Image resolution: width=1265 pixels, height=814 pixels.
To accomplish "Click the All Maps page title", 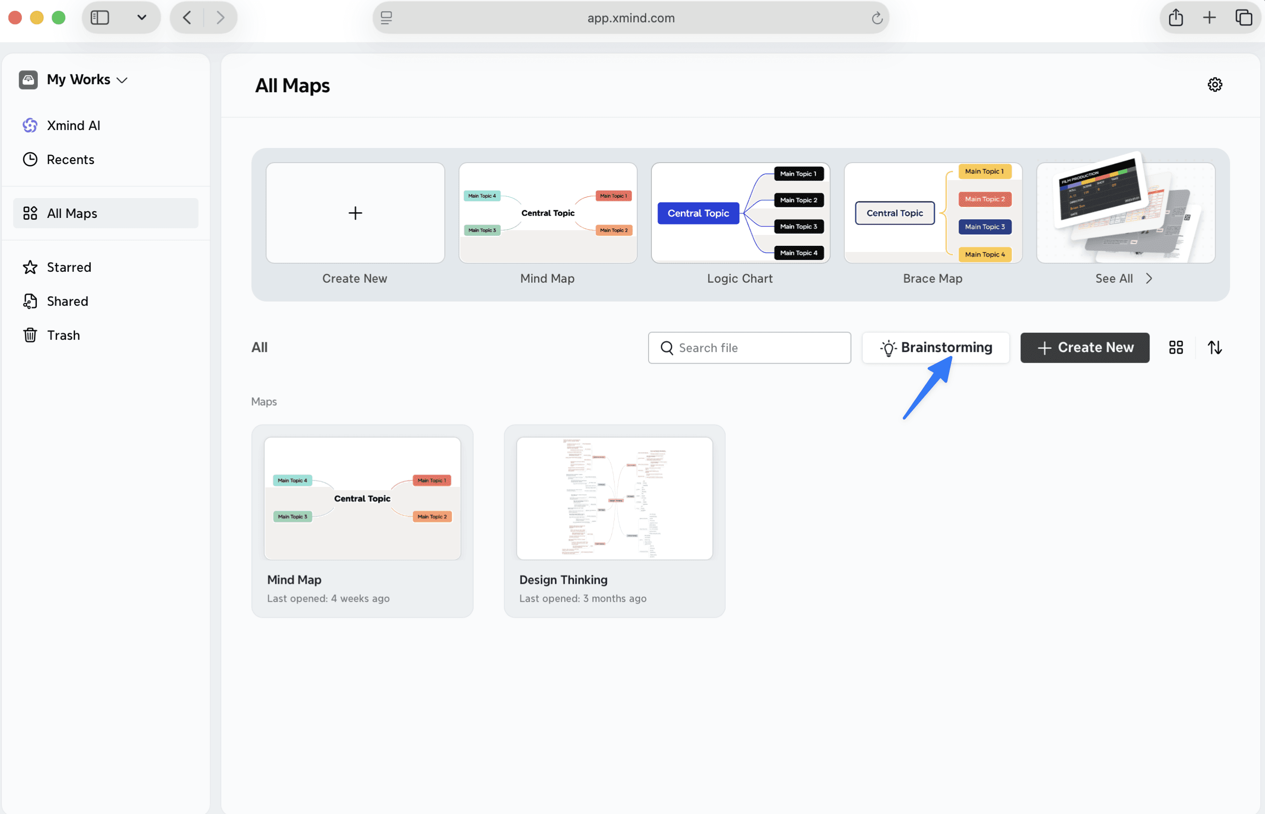I will [292, 86].
